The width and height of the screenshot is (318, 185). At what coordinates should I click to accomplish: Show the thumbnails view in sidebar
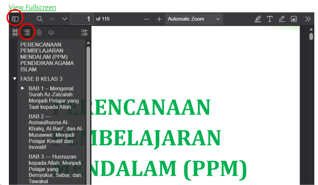point(15,32)
